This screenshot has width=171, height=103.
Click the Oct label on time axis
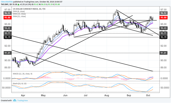click(x=148, y=95)
